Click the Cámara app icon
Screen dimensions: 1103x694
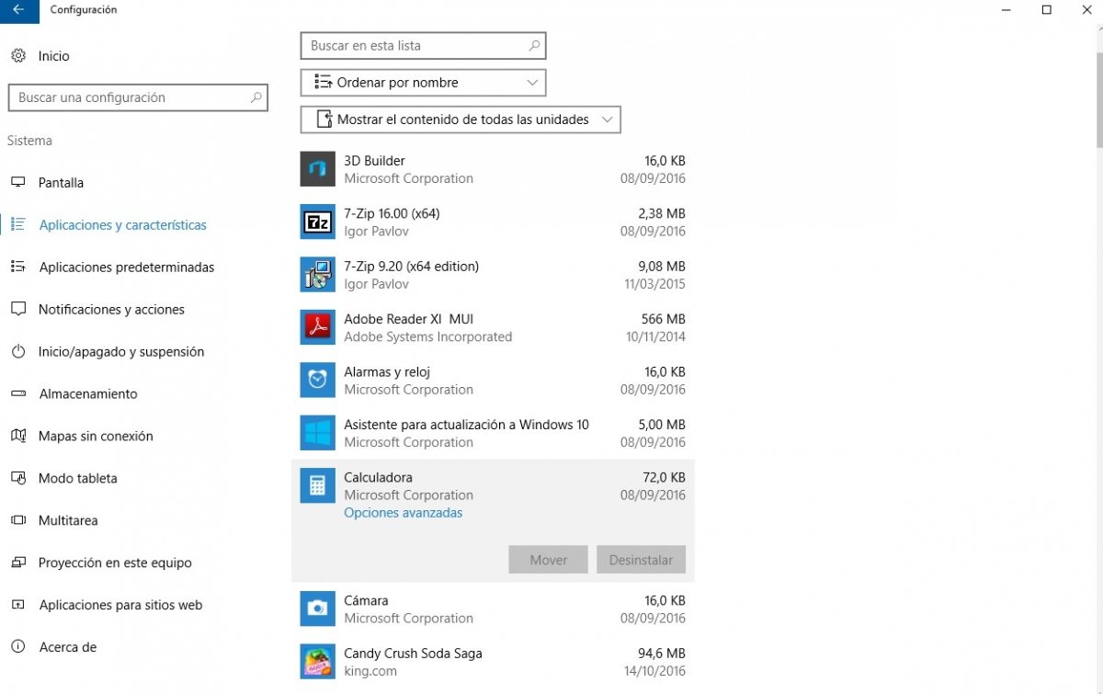click(318, 609)
